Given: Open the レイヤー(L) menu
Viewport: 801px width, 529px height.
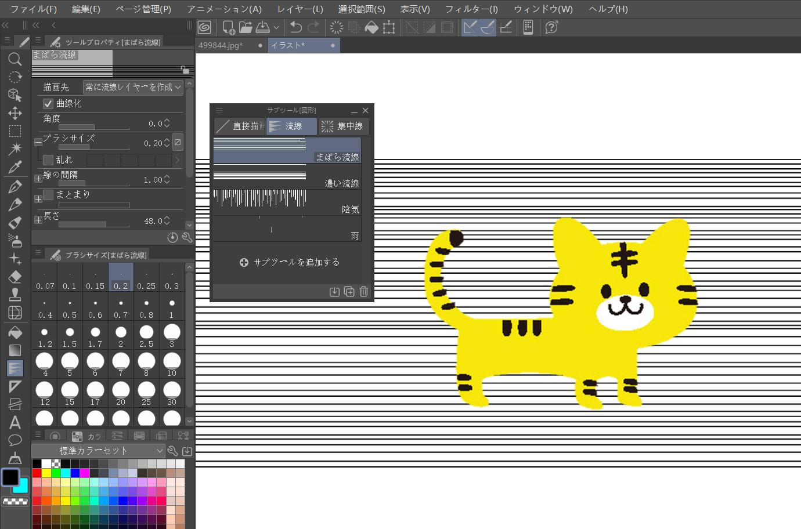Looking at the screenshot, I should [300, 9].
